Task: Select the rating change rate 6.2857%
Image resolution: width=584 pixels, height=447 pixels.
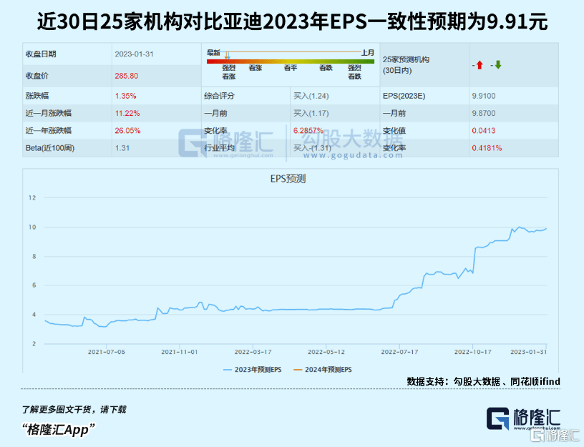Action: pos(308,131)
